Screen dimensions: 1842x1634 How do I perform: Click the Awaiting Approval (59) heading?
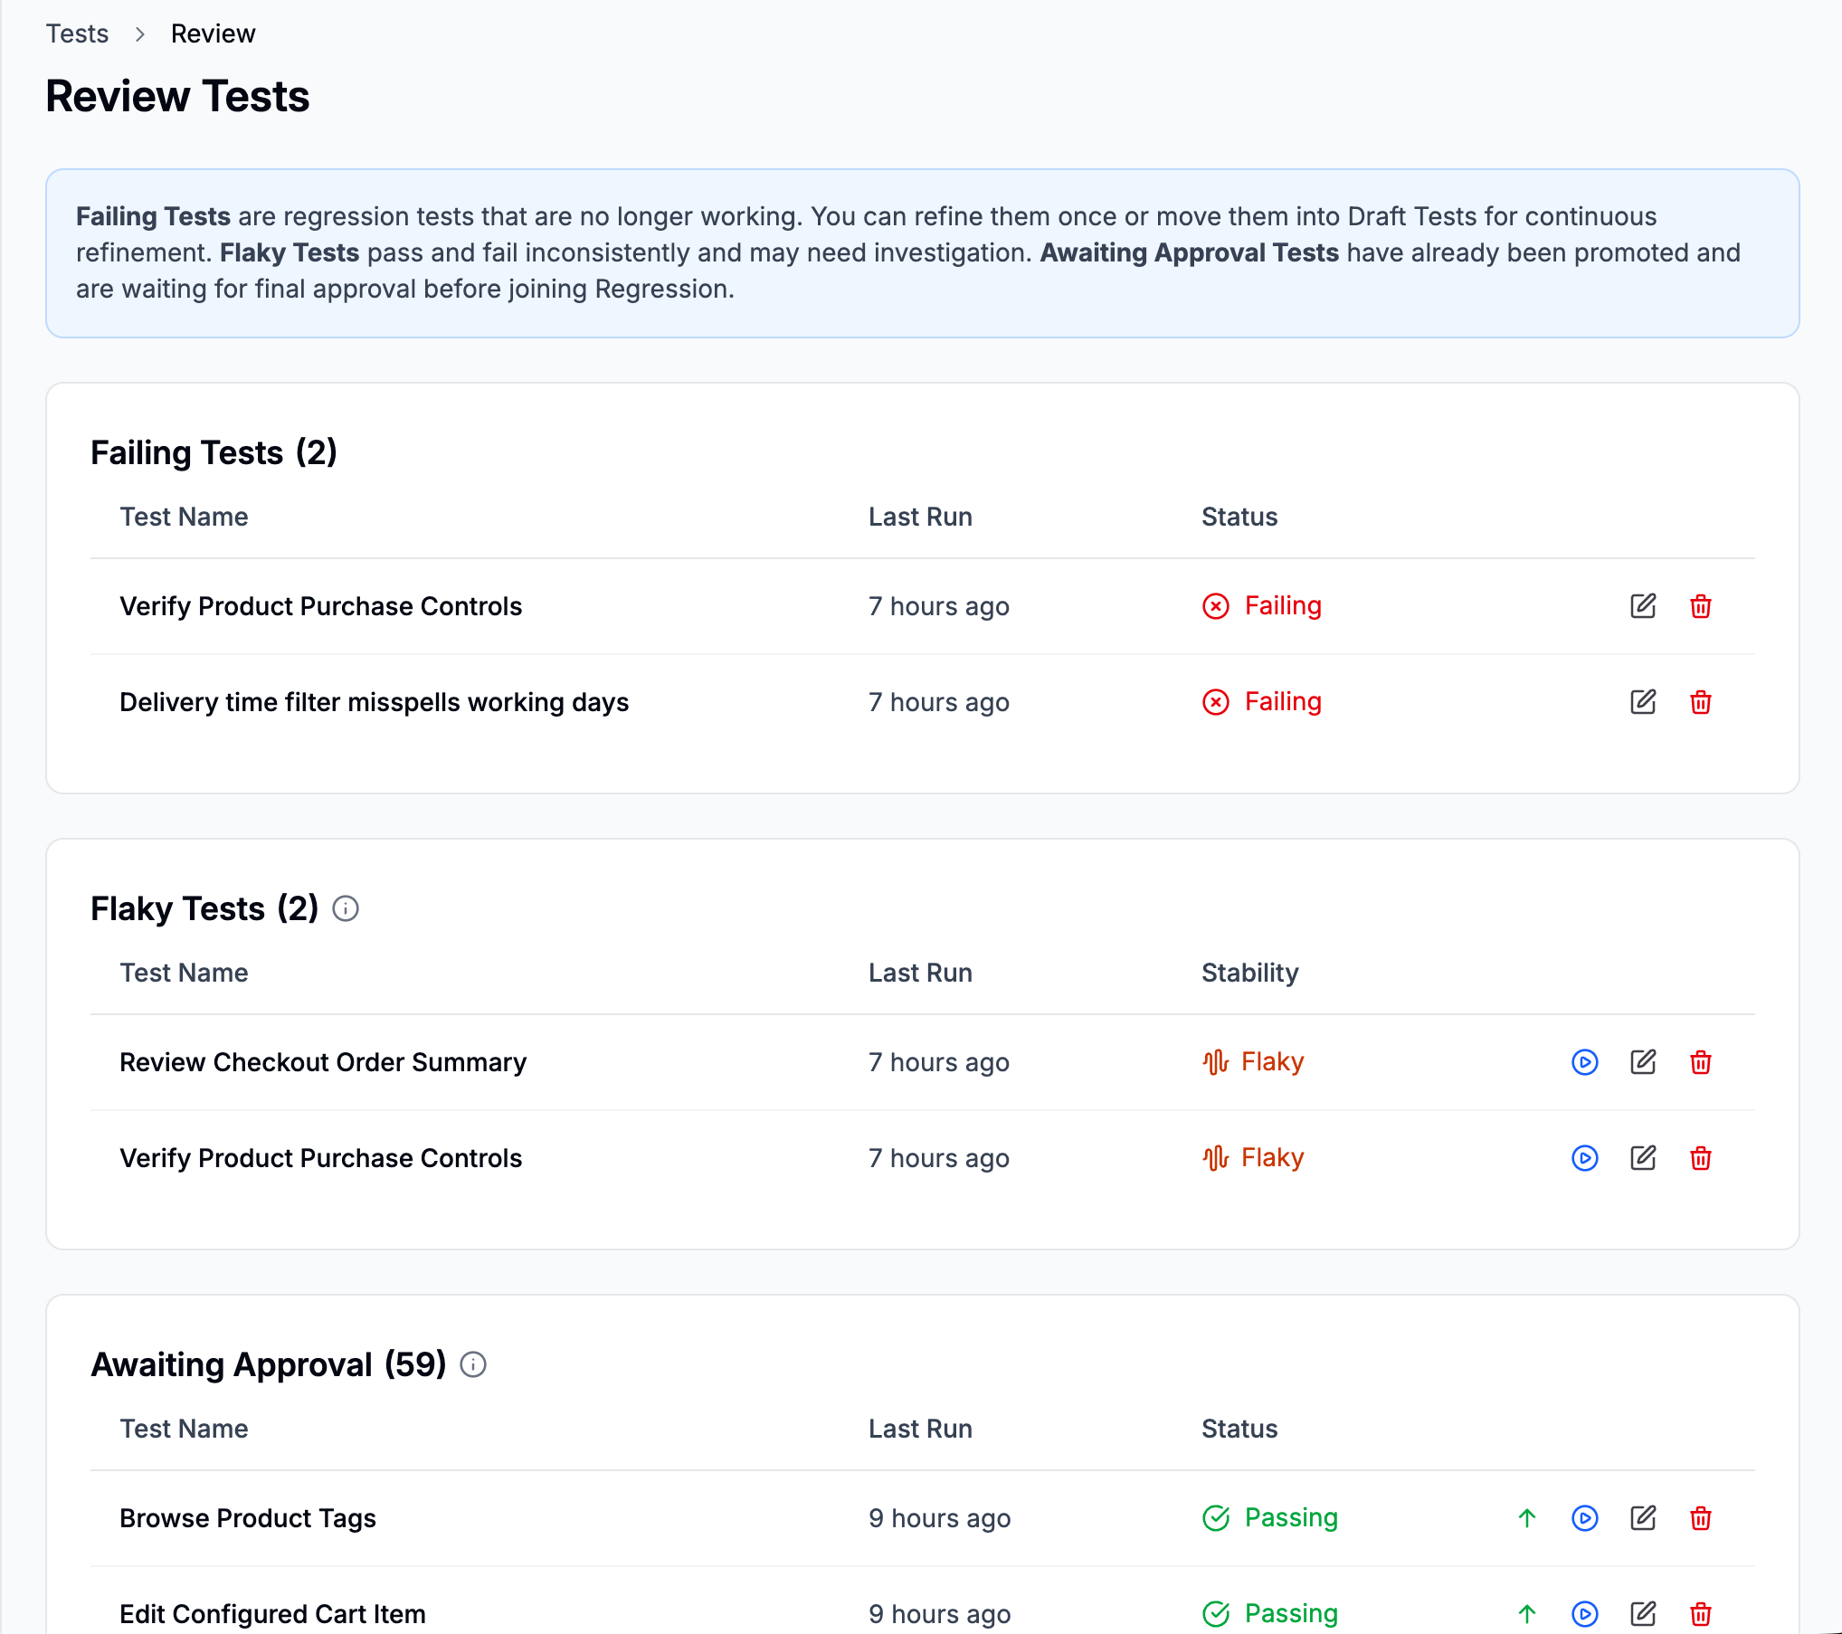pos(269,1364)
